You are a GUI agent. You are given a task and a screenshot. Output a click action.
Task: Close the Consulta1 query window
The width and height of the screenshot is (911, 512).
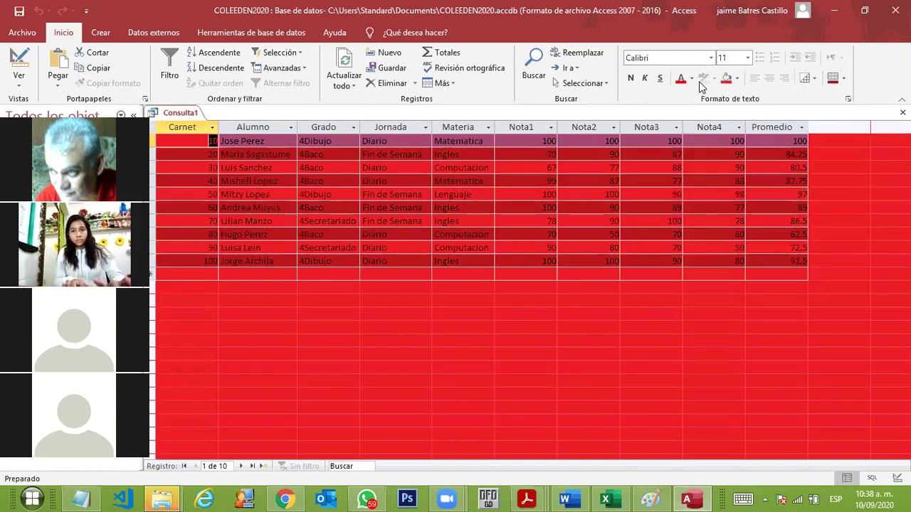pos(902,112)
